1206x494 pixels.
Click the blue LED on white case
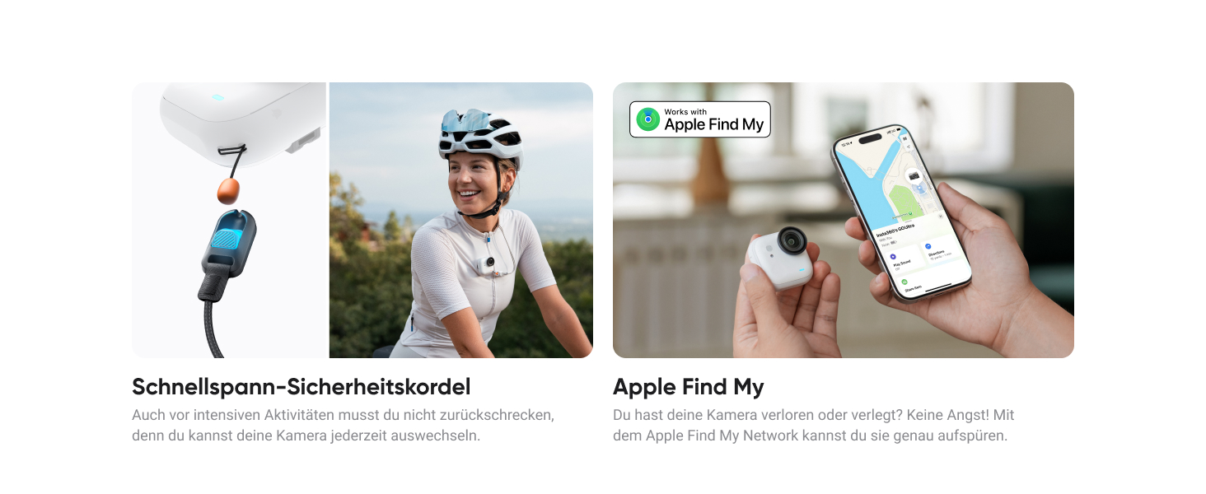[x=217, y=97]
